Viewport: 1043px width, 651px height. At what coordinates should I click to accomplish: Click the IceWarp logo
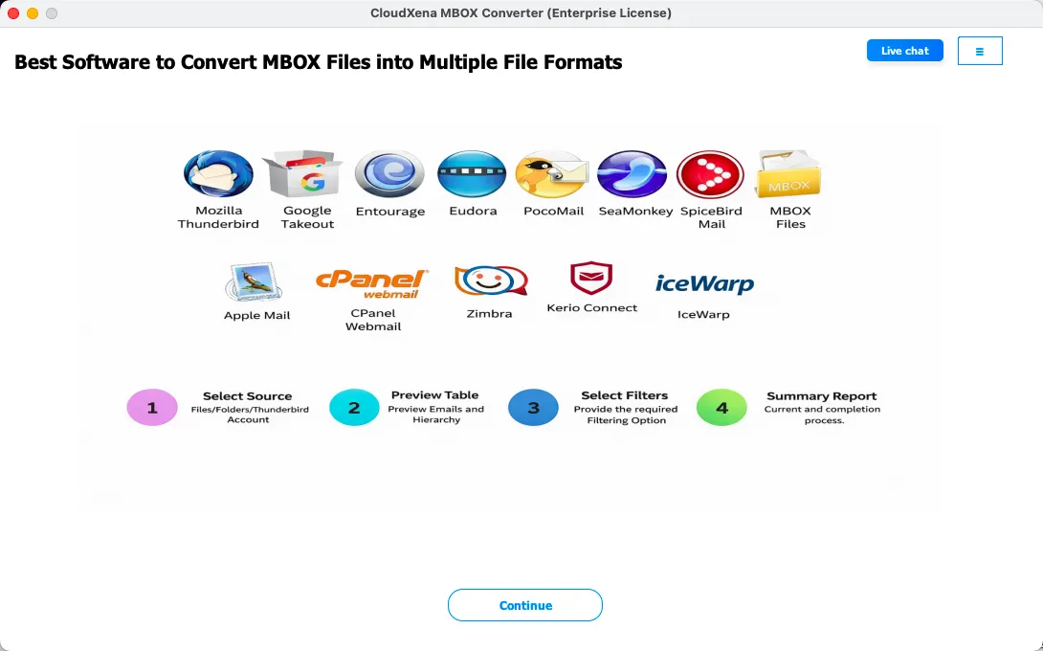coord(704,284)
